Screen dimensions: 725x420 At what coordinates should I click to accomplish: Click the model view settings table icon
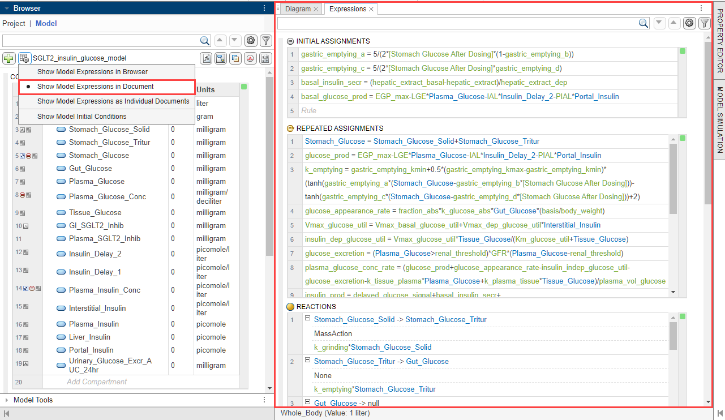(24, 58)
